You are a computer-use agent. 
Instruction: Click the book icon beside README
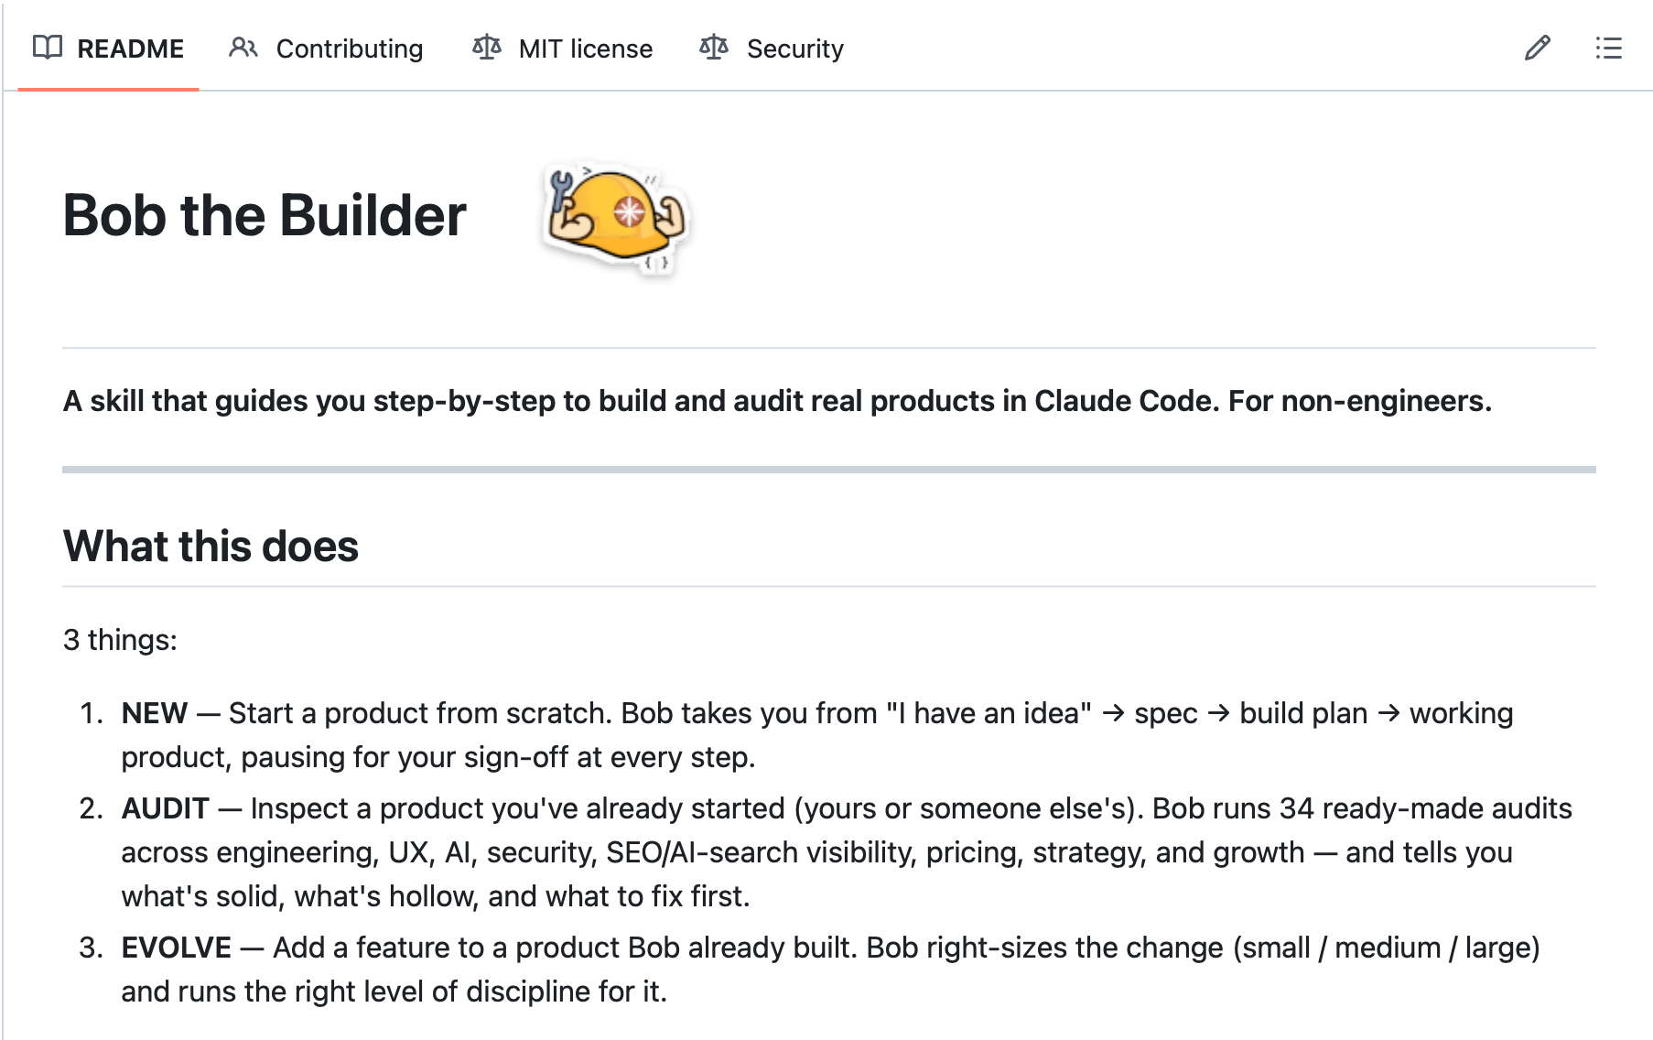click(x=48, y=48)
